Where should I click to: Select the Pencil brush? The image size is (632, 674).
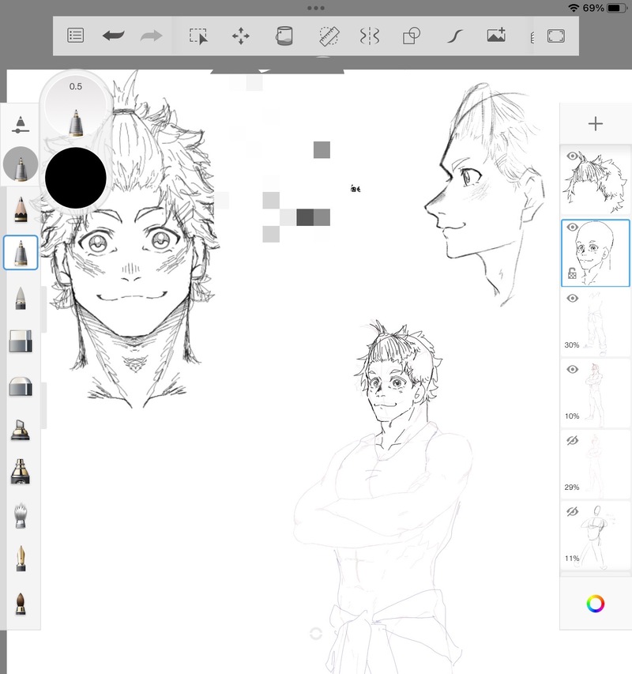[21, 209]
